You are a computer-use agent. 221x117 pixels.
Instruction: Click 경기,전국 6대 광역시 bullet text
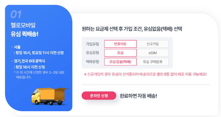(x=29, y=61)
